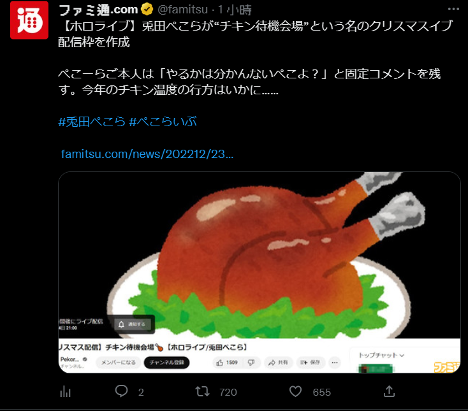The image size is (468, 411).
Task: Open the #兎田ぺこら hashtag
Action: click(x=92, y=122)
